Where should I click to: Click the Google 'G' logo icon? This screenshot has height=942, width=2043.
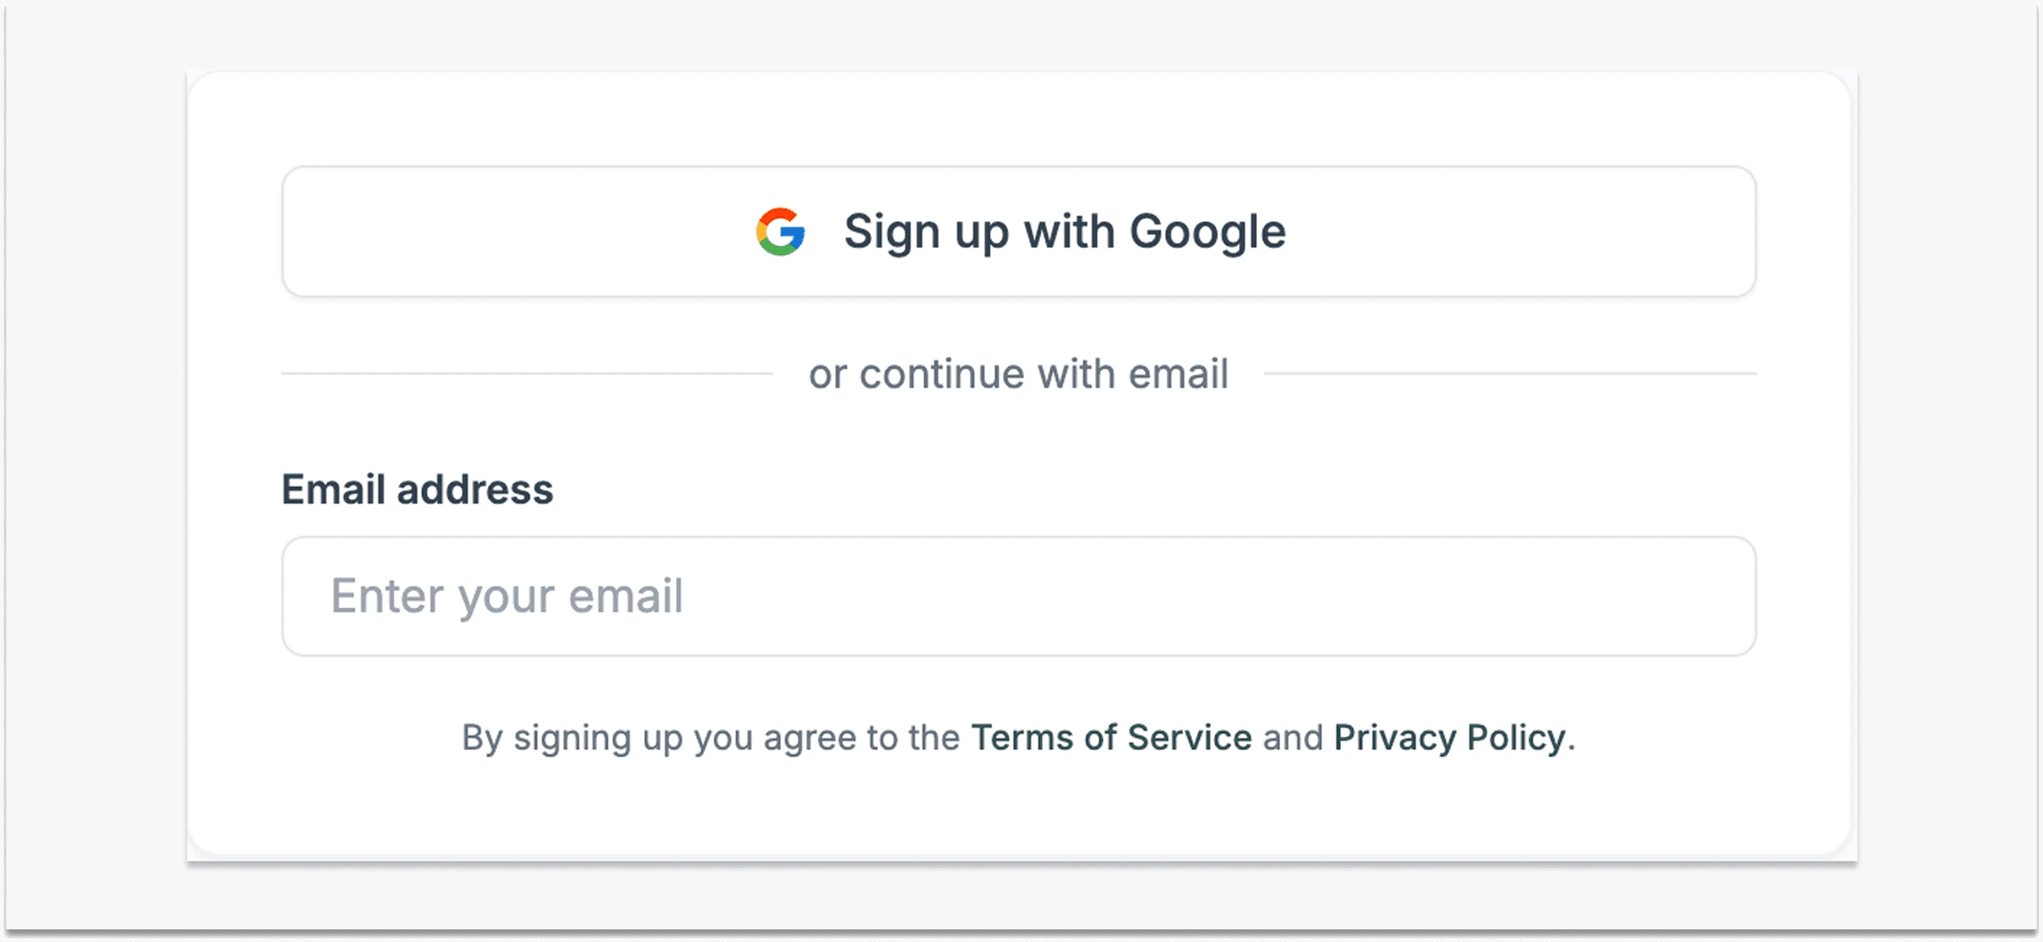click(x=780, y=232)
